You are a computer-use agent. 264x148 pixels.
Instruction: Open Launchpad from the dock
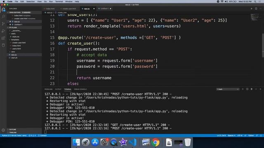pyautogui.click(x=85, y=142)
